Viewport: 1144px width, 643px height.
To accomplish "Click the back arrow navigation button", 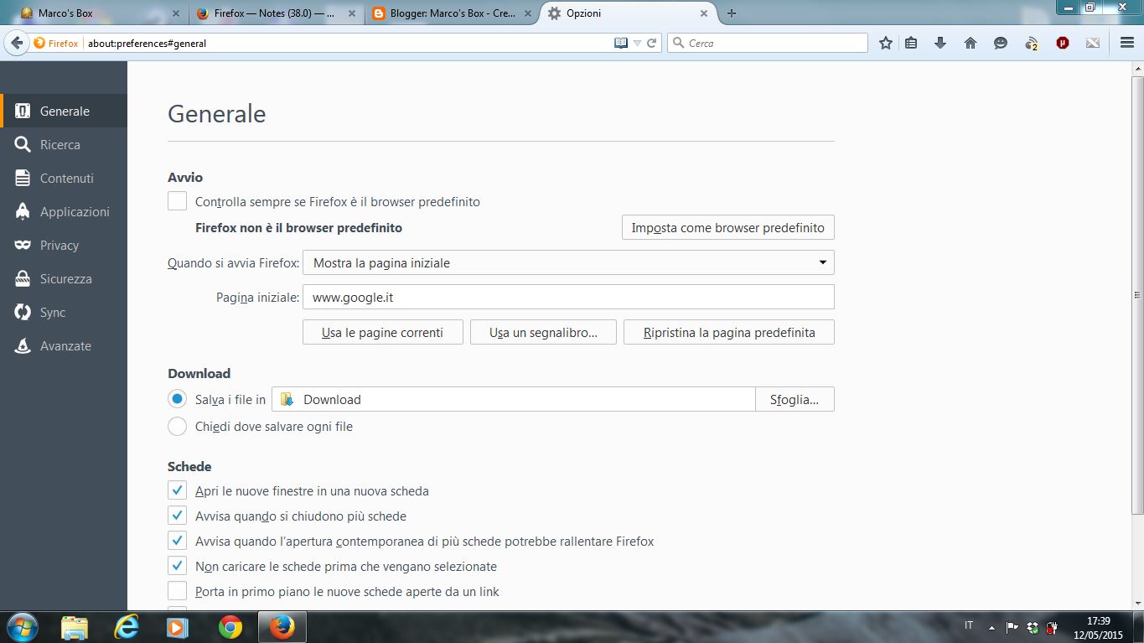I will click(16, 43).
